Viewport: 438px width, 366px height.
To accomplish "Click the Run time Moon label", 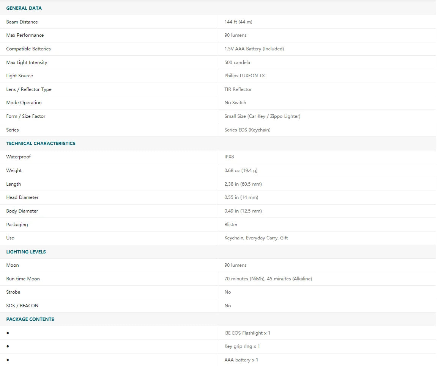I will pyautogui.click(x=23, y=279).
